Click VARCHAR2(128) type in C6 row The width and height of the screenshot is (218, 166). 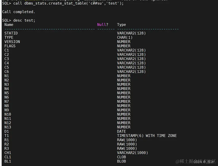[x=131, y=72]
